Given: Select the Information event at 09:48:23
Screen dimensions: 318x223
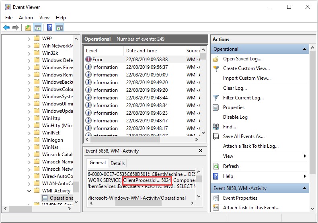Looking at the screenshot, I should point(142,113).
